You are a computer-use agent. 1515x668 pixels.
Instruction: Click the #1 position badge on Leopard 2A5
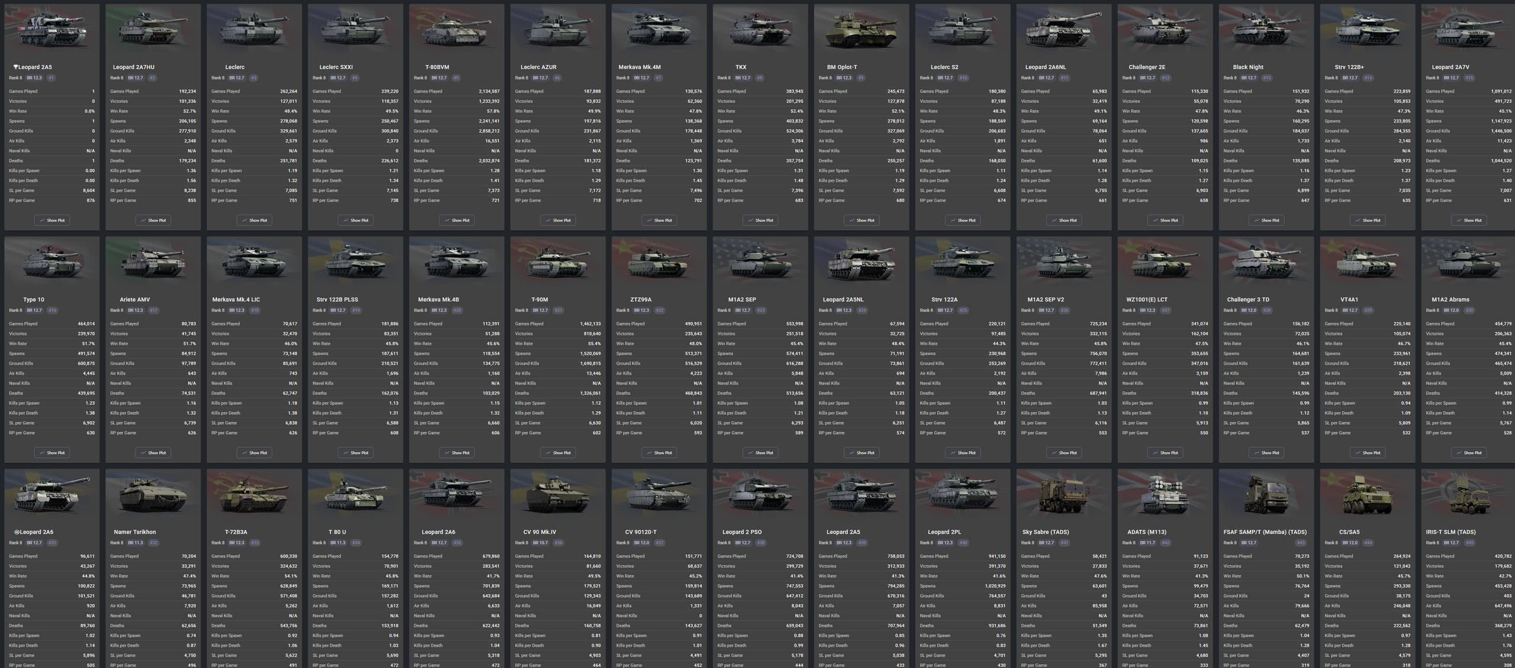pos(51,78)
